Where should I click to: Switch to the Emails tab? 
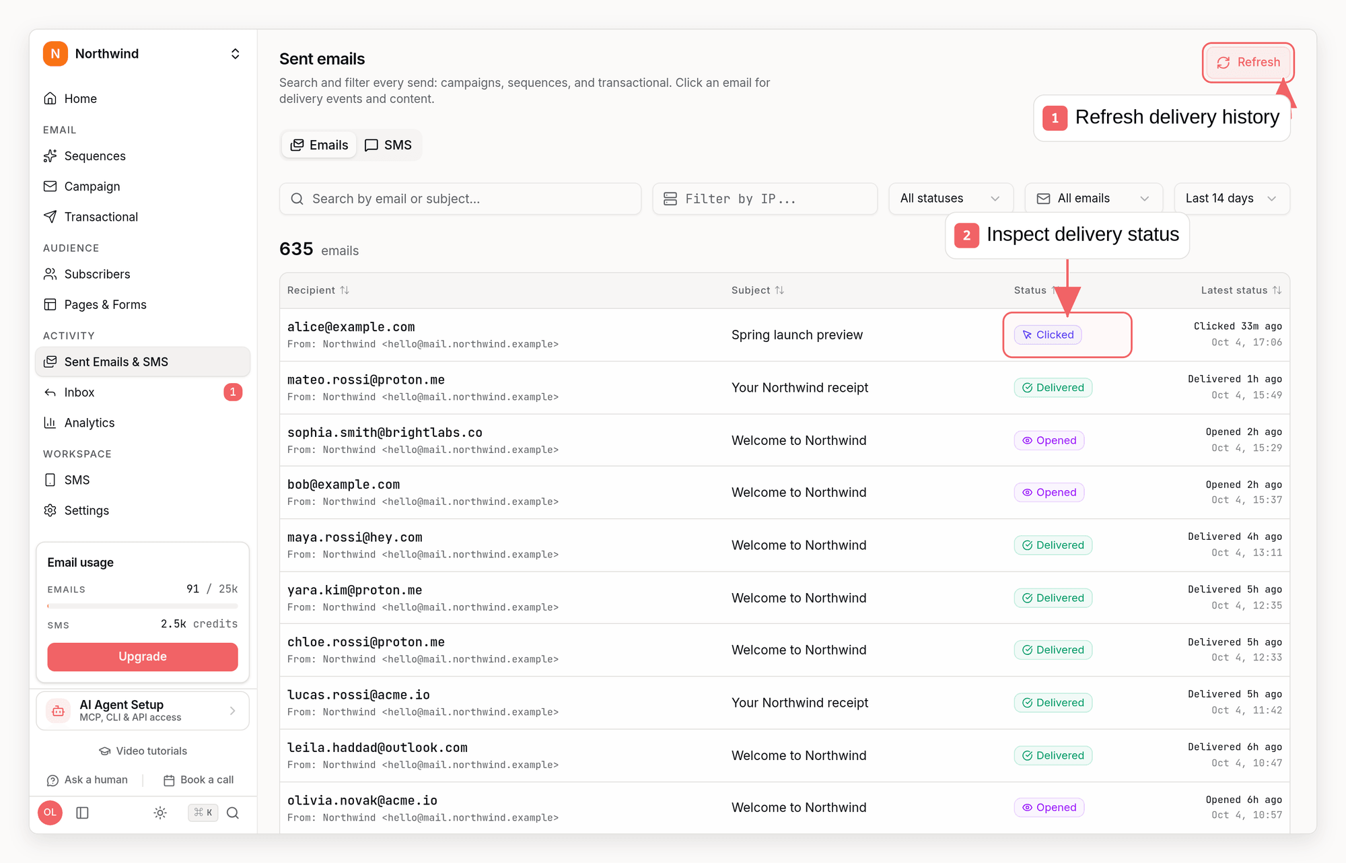319,145
